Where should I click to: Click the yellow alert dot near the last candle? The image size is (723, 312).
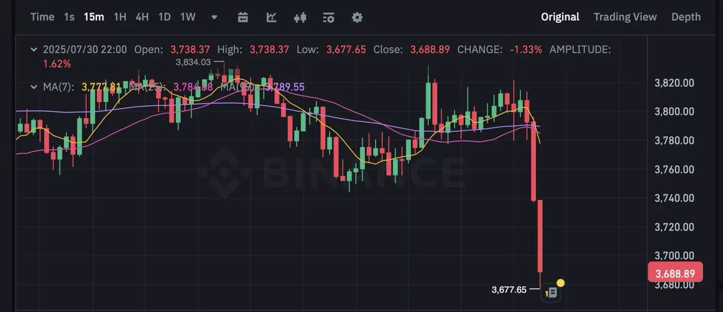pyautogui.click(x=561, y=282)
